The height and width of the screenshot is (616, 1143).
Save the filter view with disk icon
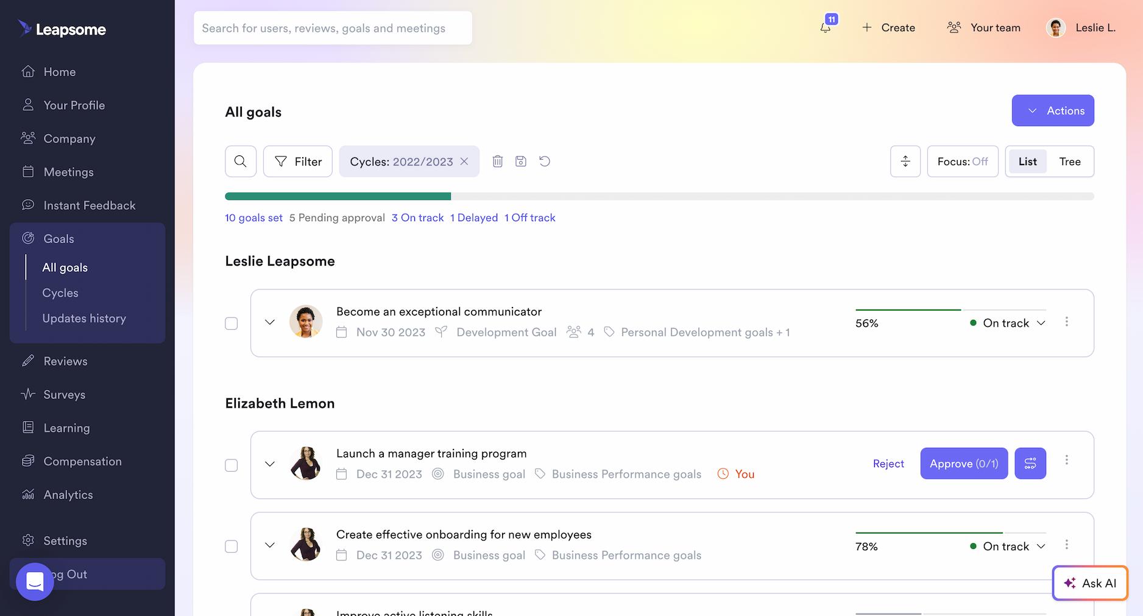(x=521, y=161)
